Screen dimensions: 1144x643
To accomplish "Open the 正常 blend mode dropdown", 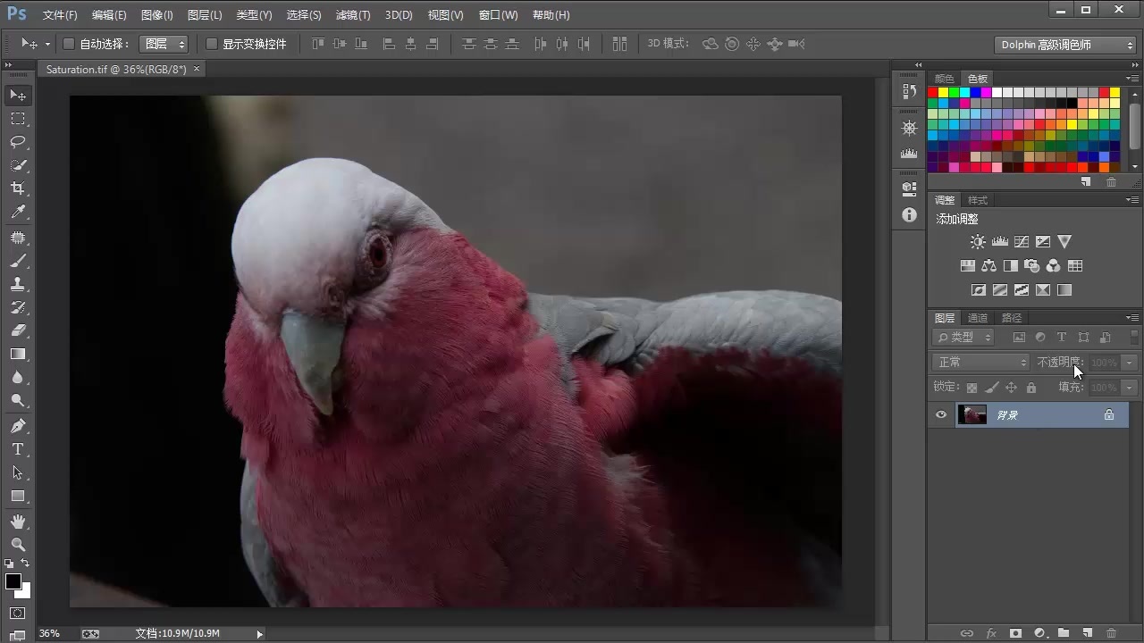I will [980, 363].
